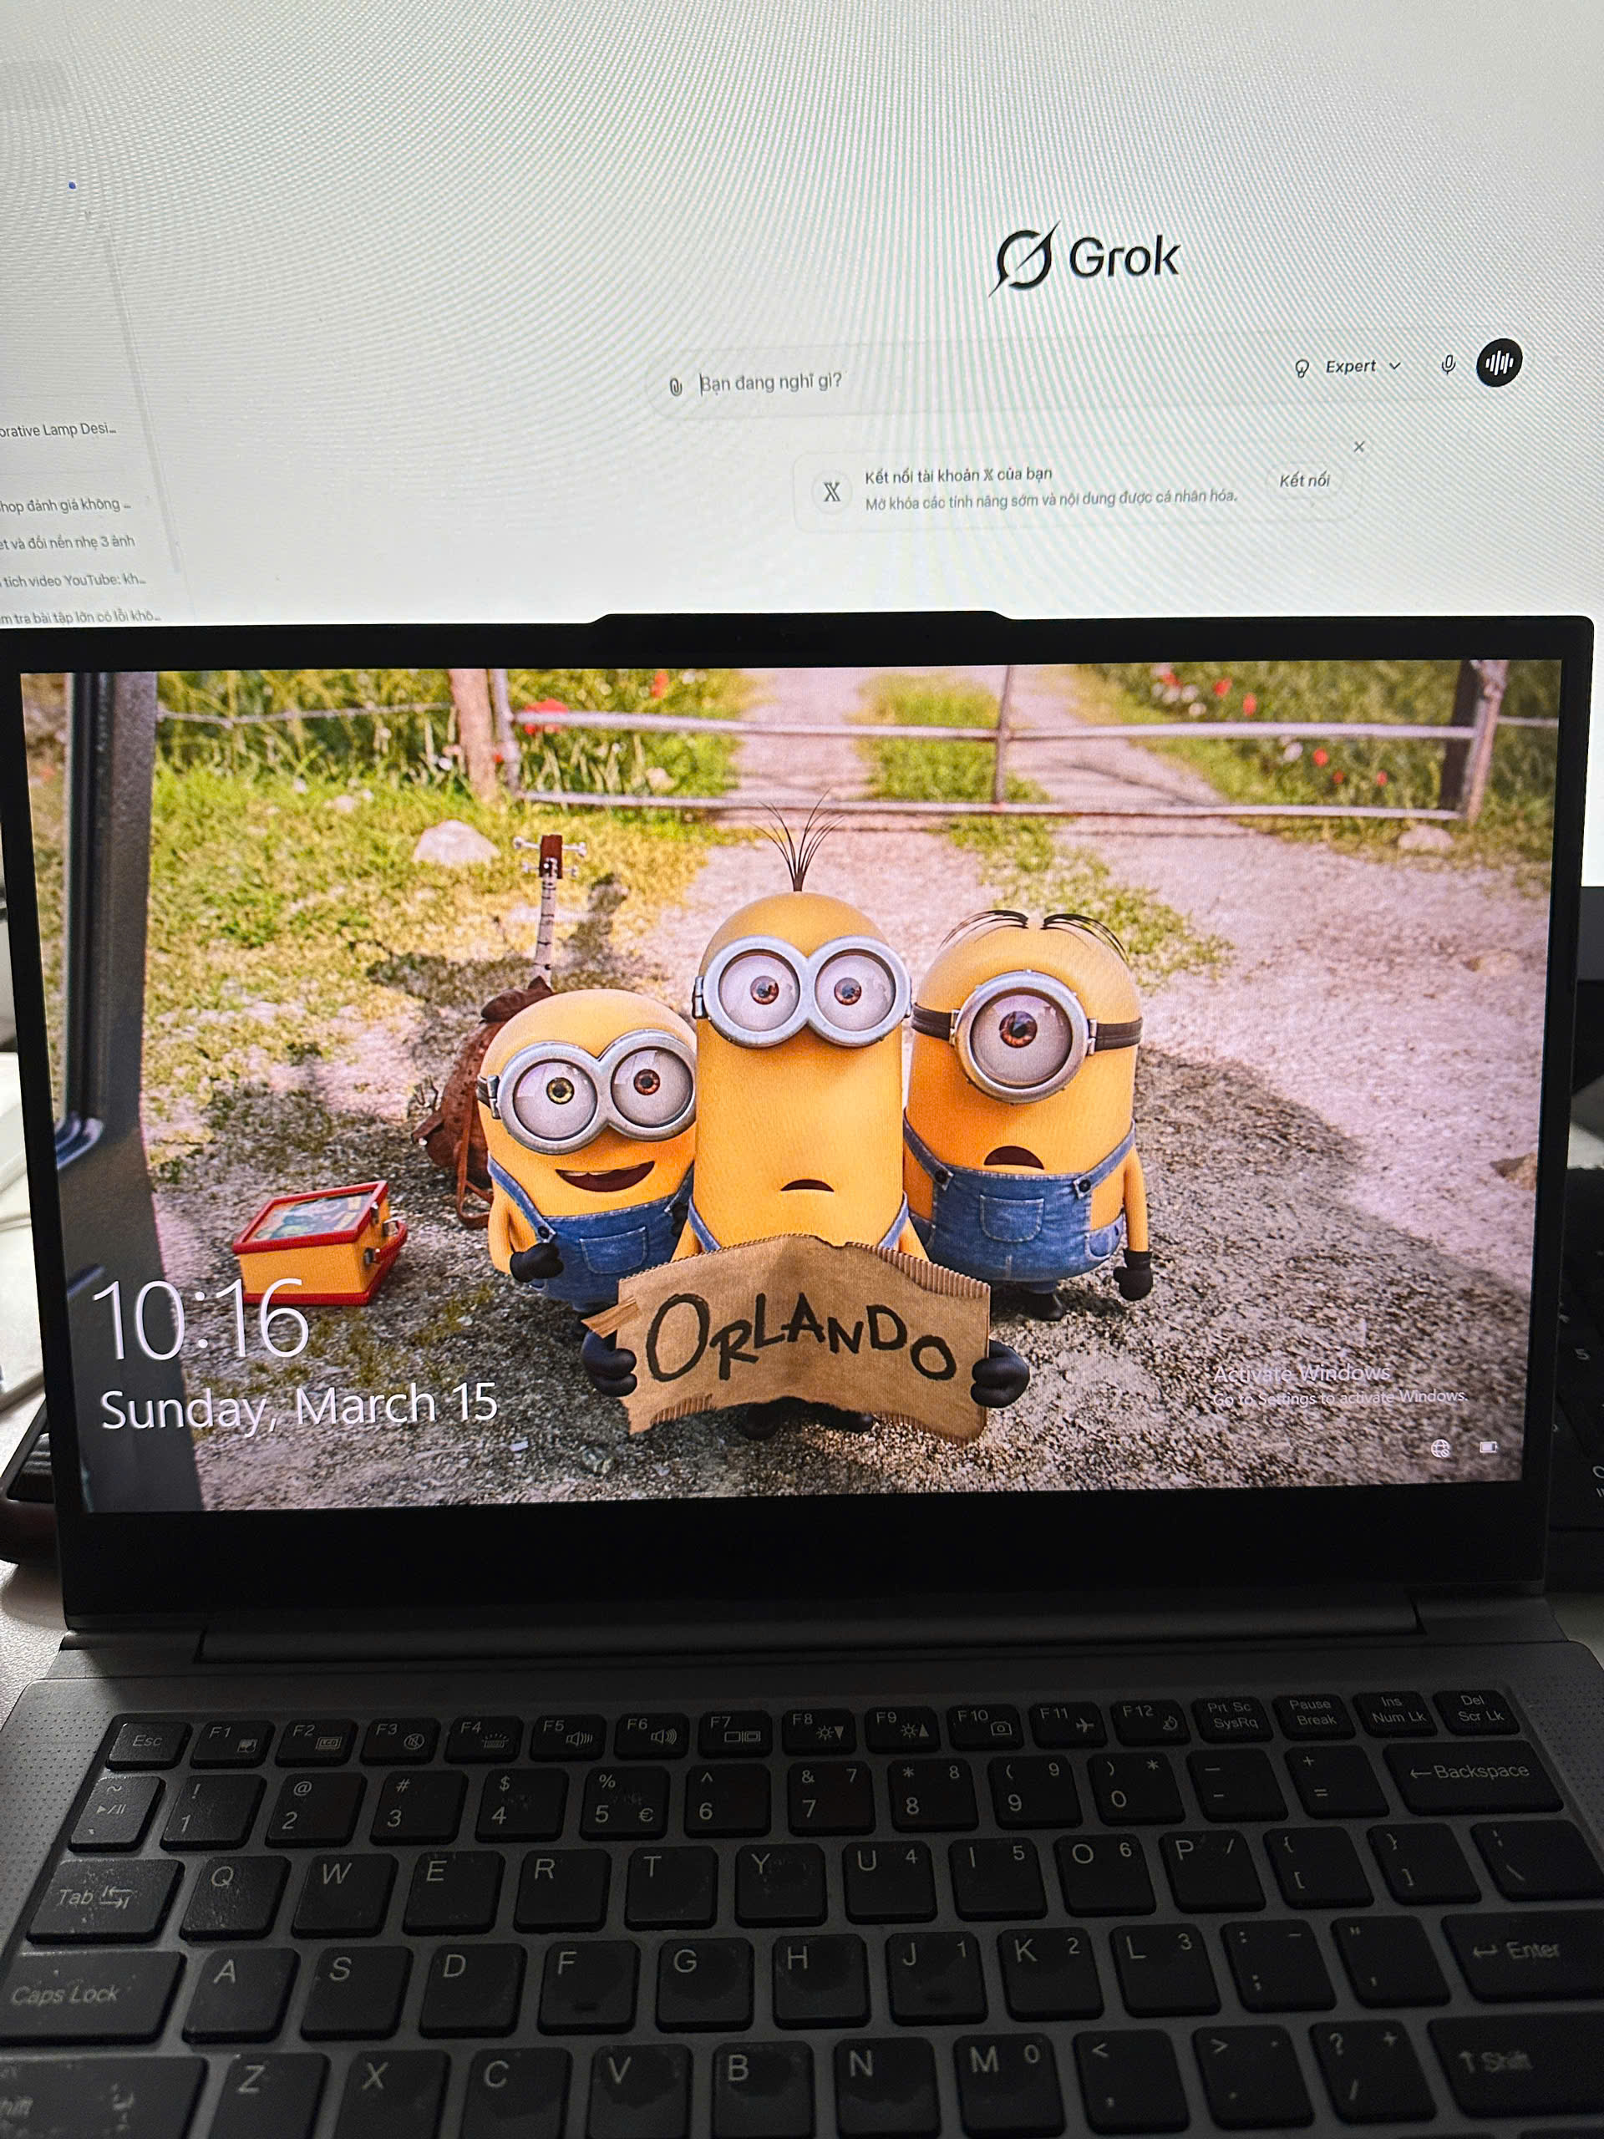Image resolution: width=1604 pixels, height=2139 pixels.
Task: Click the 10:16 lock screen clock
Action: (201, 1321)
